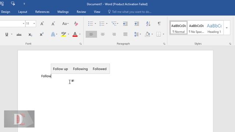Click the Text Effects letter A icon
This screenshot has height=132, width=235.
(x=53, y=34)
